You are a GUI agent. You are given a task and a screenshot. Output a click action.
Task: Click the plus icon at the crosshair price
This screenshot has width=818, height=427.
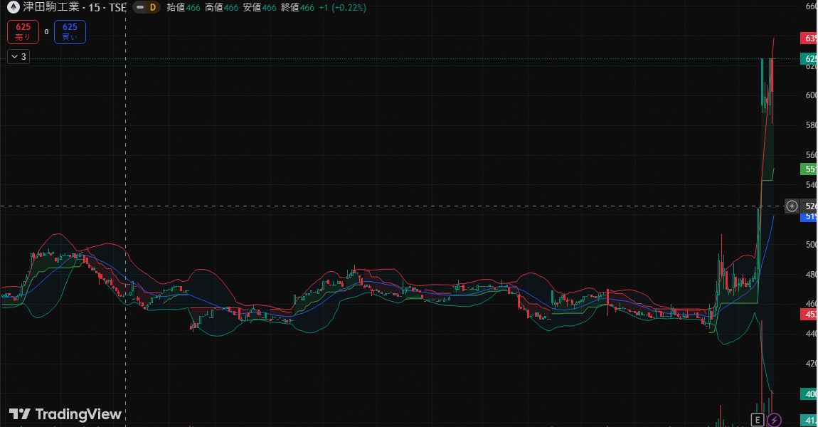tap(792, 206)
